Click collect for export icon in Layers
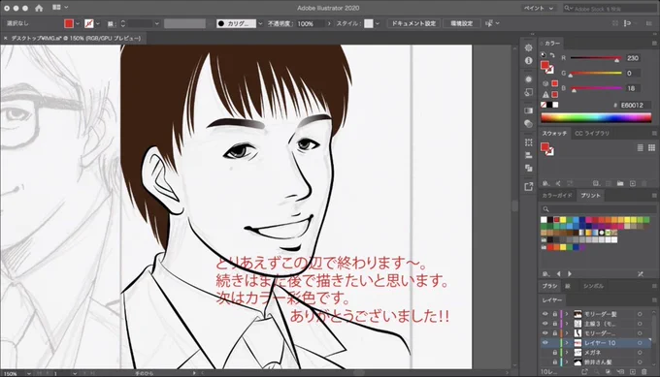This screenshot has height=377, width=660. point(584,371)
